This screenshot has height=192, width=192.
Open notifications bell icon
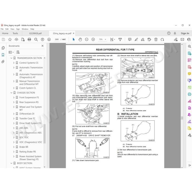(175, 33)
